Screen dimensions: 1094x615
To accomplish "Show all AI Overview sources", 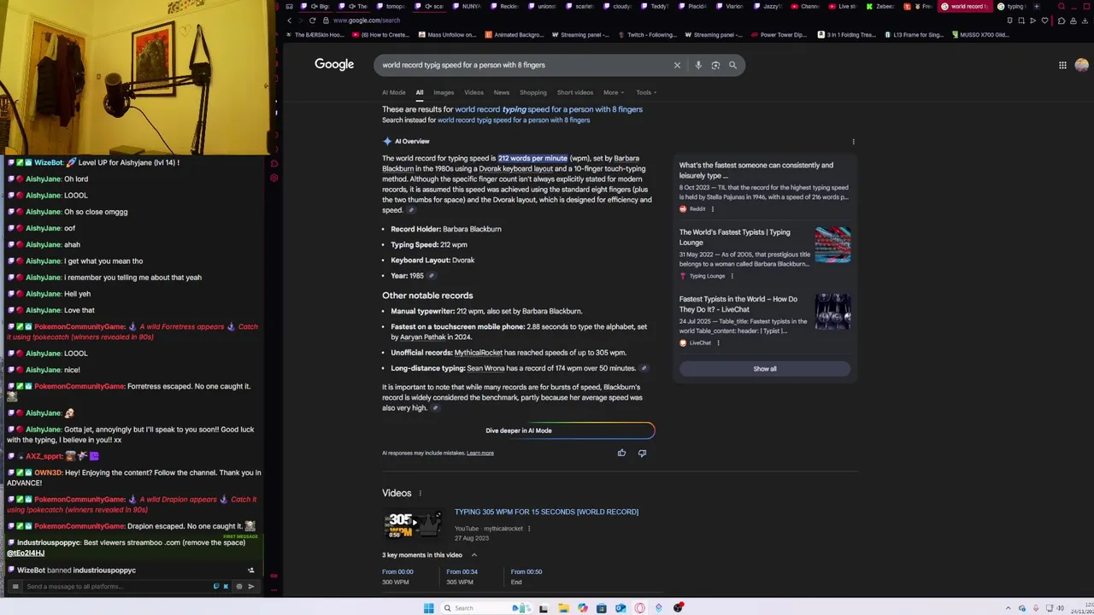I will (x=765, y=369).
